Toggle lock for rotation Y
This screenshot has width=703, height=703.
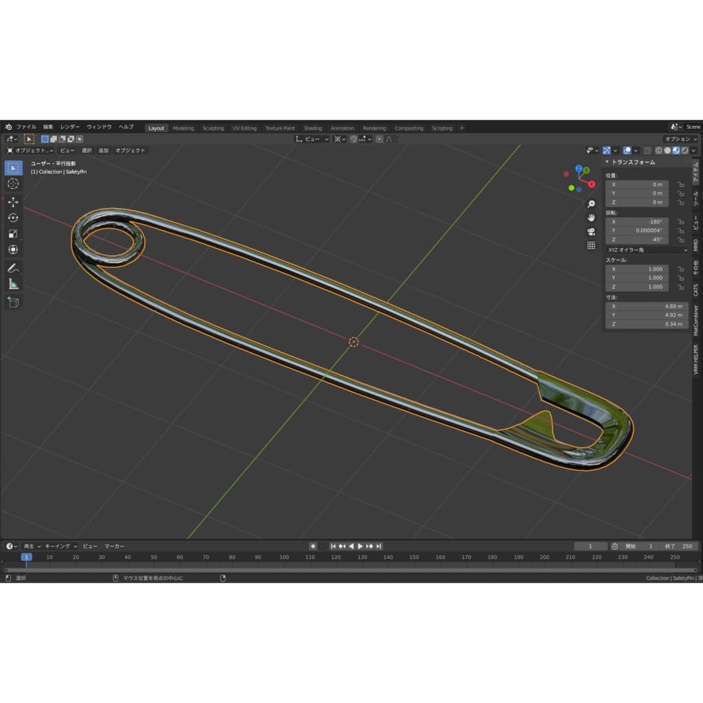[x=680, y=231]
